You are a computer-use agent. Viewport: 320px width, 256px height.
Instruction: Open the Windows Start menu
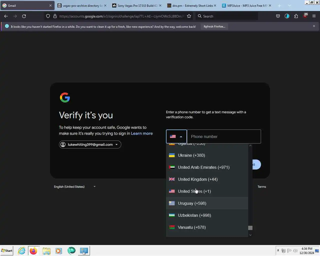pyautogui.click(x=7, y=250)
